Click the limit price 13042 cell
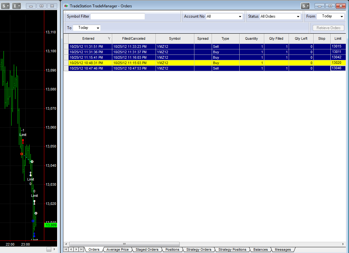Screen dimensions: 349x253 point(338,57)
